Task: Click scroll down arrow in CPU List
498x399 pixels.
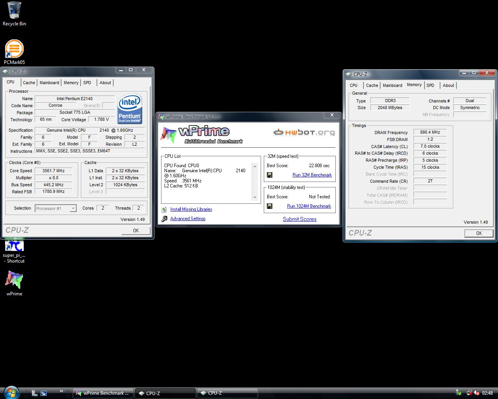Action: coord(255,197)
